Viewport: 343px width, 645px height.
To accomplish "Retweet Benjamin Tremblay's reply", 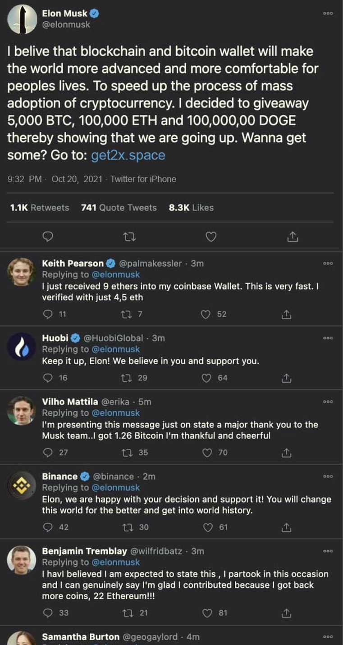I will (128, 613).
